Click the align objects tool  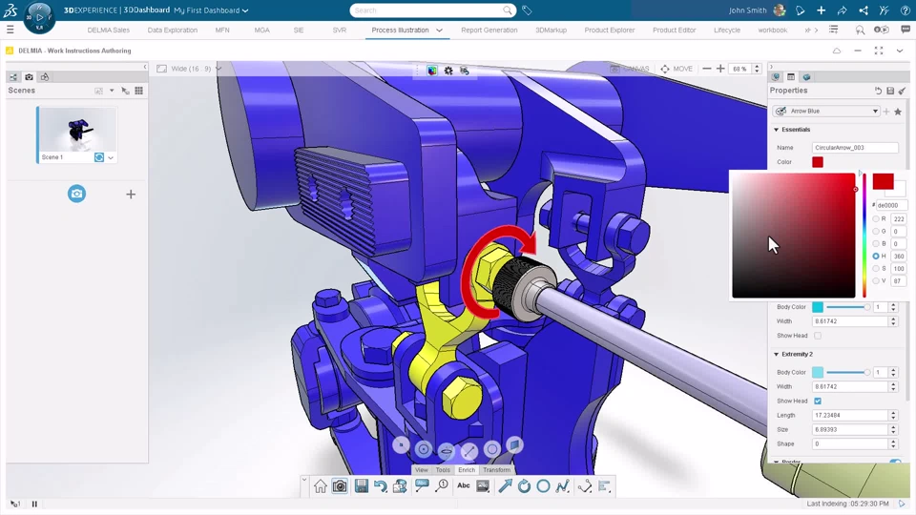[604, 485]
